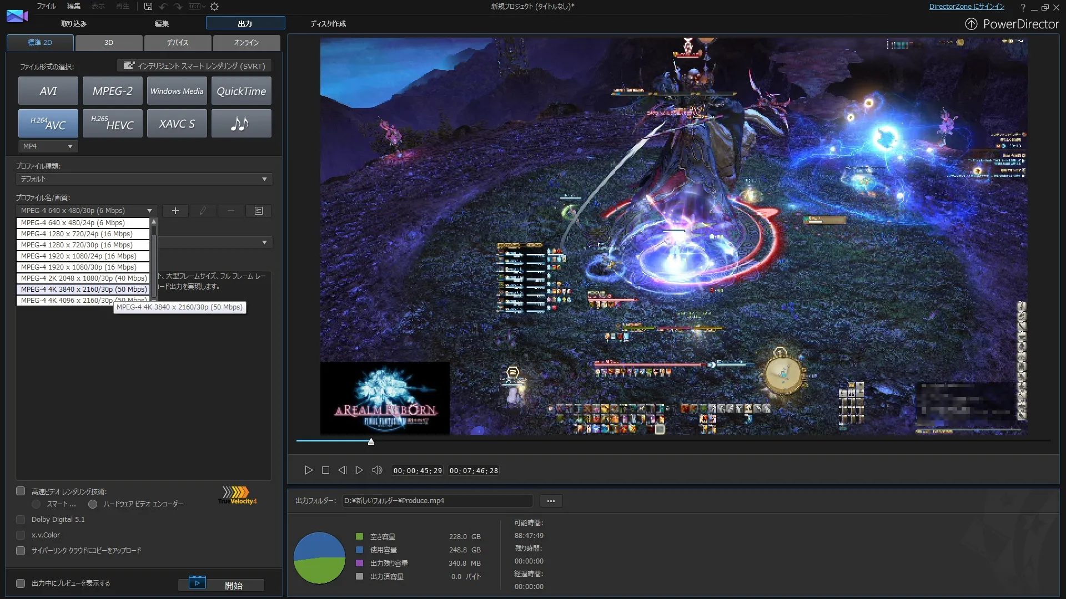Image resolution: width=1066 pixels, height=599 pixels.
Task: Select the H.265 HEVC format button
Action: [x=113, y=123]
